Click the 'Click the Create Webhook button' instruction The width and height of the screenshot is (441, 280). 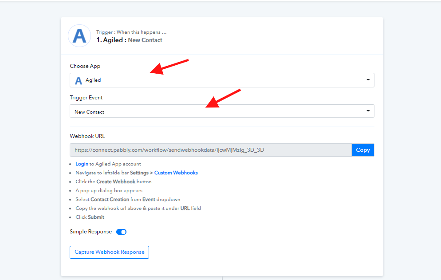114,182
